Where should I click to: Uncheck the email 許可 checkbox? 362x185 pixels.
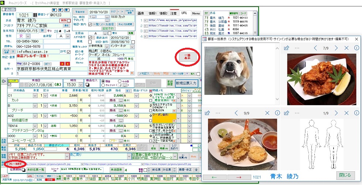[68, 52]
